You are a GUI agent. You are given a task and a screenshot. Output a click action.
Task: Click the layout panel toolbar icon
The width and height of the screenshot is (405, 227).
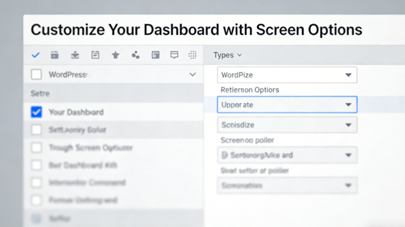tap(156, 55)
